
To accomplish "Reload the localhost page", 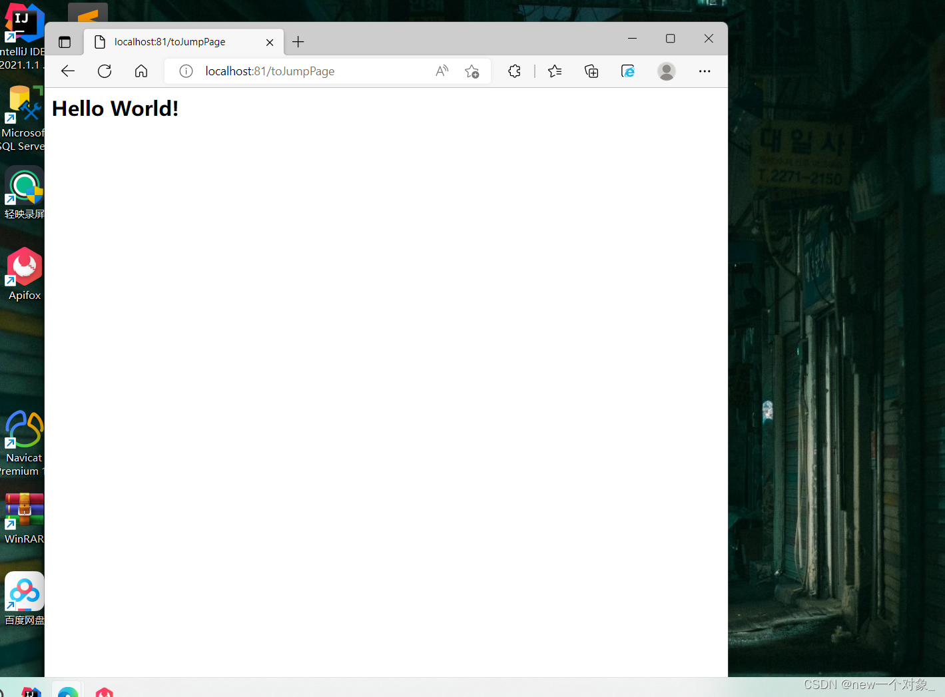I will tap(105, 71).
